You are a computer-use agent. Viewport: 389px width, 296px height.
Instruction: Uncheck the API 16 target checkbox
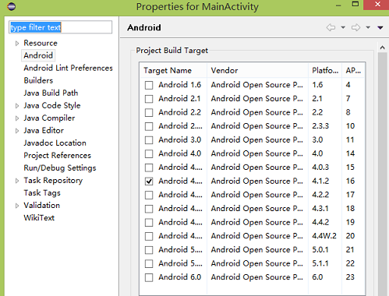(x=149, y=181)
